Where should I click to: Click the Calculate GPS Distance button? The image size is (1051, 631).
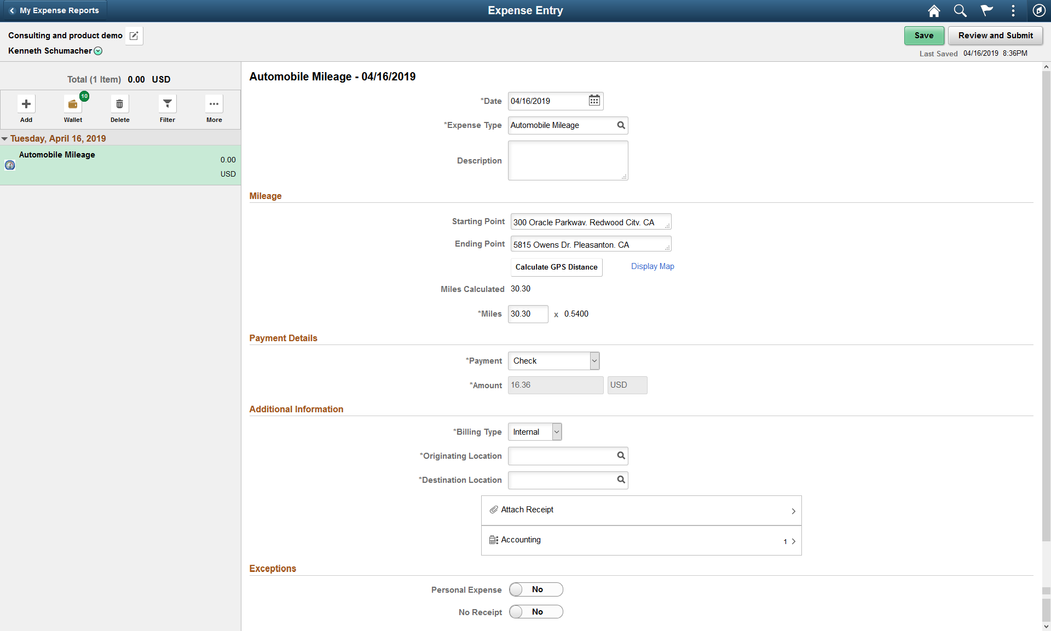click(556, 267)
